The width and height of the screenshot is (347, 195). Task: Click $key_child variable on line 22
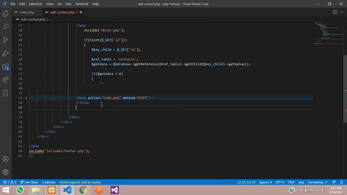point(101,49)
